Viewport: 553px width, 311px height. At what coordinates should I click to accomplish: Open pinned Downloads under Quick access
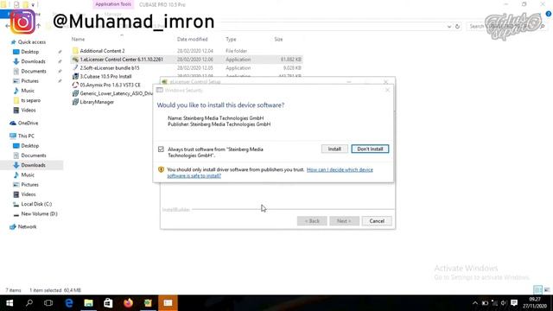33,61
